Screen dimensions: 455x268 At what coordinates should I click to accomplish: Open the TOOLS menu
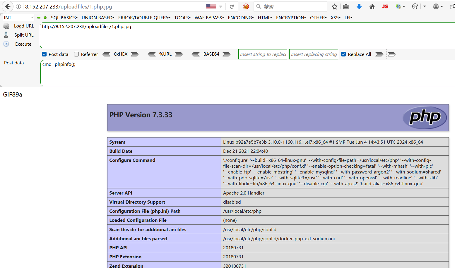(x=182, y=18)
